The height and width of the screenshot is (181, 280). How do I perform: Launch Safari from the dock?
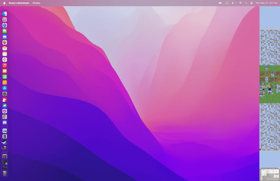click(x=5, y=25)
